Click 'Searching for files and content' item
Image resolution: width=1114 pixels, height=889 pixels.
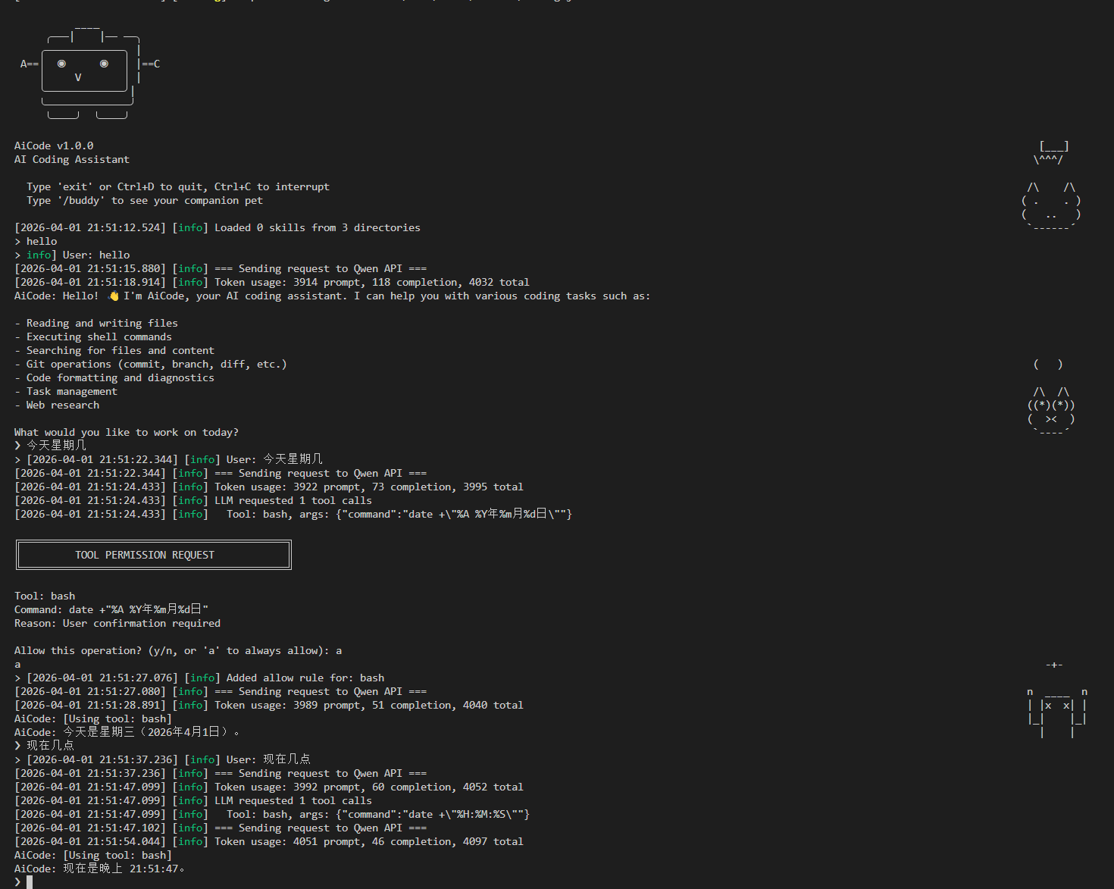pos(114,350)
